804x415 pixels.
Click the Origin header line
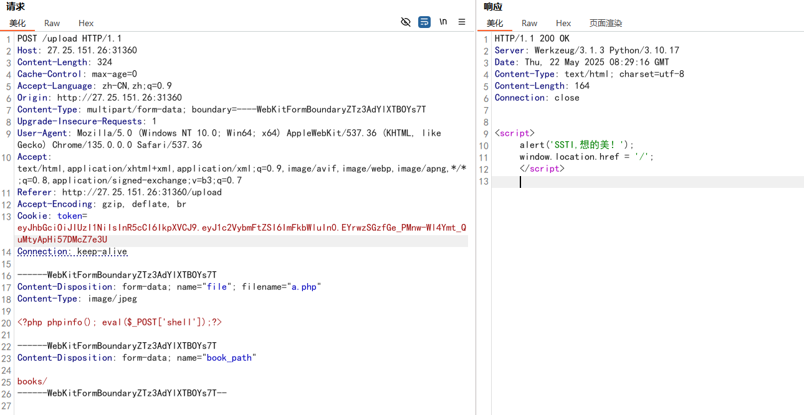point(100,98)
